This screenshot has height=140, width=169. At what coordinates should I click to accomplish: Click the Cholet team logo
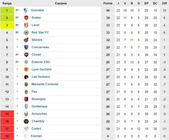(26, 55)
